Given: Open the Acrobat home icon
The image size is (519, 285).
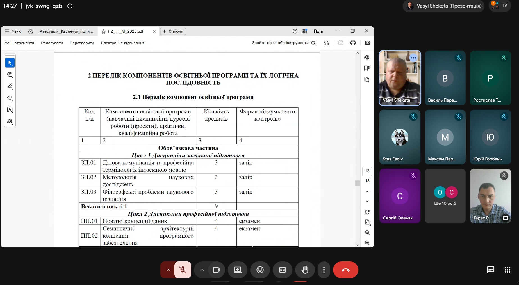Looking at the screenshot, I should point(31,31).
